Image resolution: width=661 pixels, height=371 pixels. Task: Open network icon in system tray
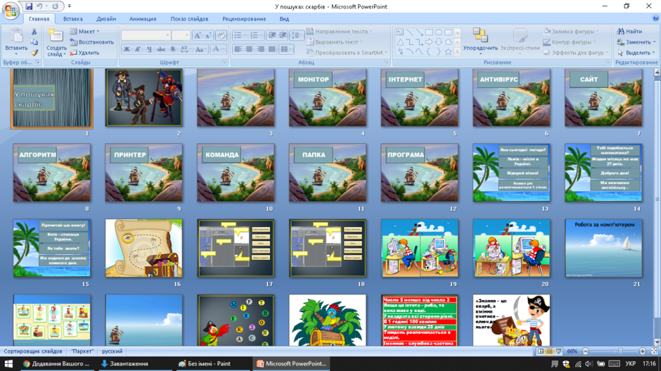578,364
